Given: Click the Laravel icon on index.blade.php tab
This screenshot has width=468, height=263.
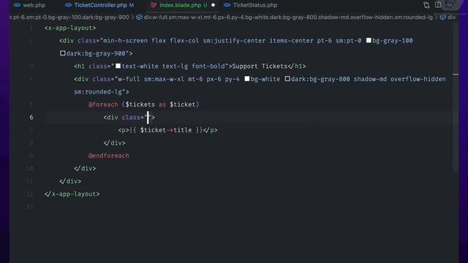Looking at the screenshot, I should [x=154, y=5].
